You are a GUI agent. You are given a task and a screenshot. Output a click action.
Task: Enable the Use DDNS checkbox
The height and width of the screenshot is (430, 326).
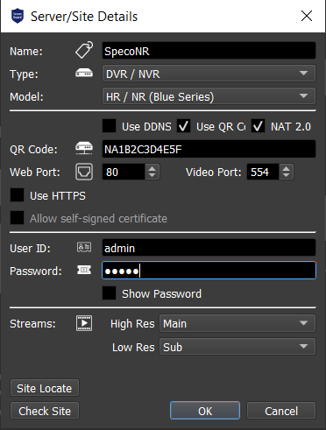coord(110,126)
